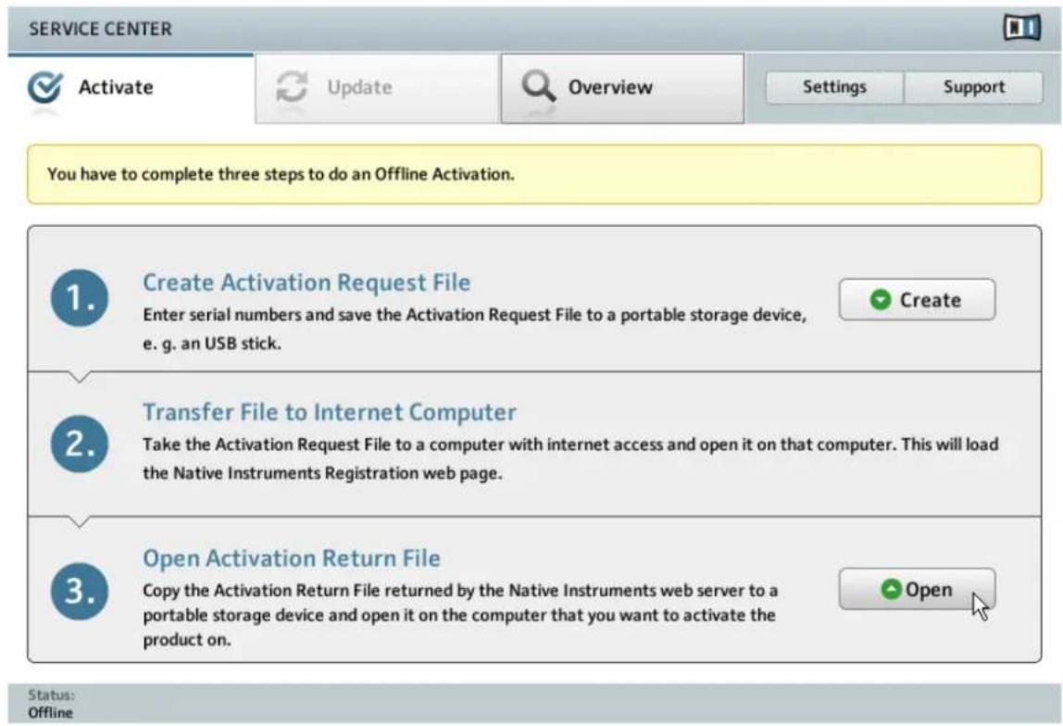
Task: Switch to the Activate tab
Action: [131, 88]
